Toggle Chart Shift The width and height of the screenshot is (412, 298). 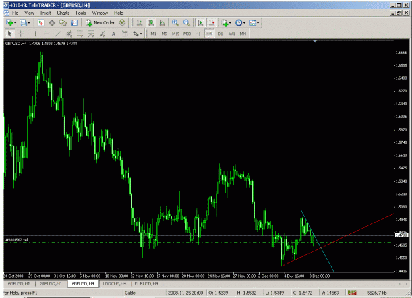212,23
